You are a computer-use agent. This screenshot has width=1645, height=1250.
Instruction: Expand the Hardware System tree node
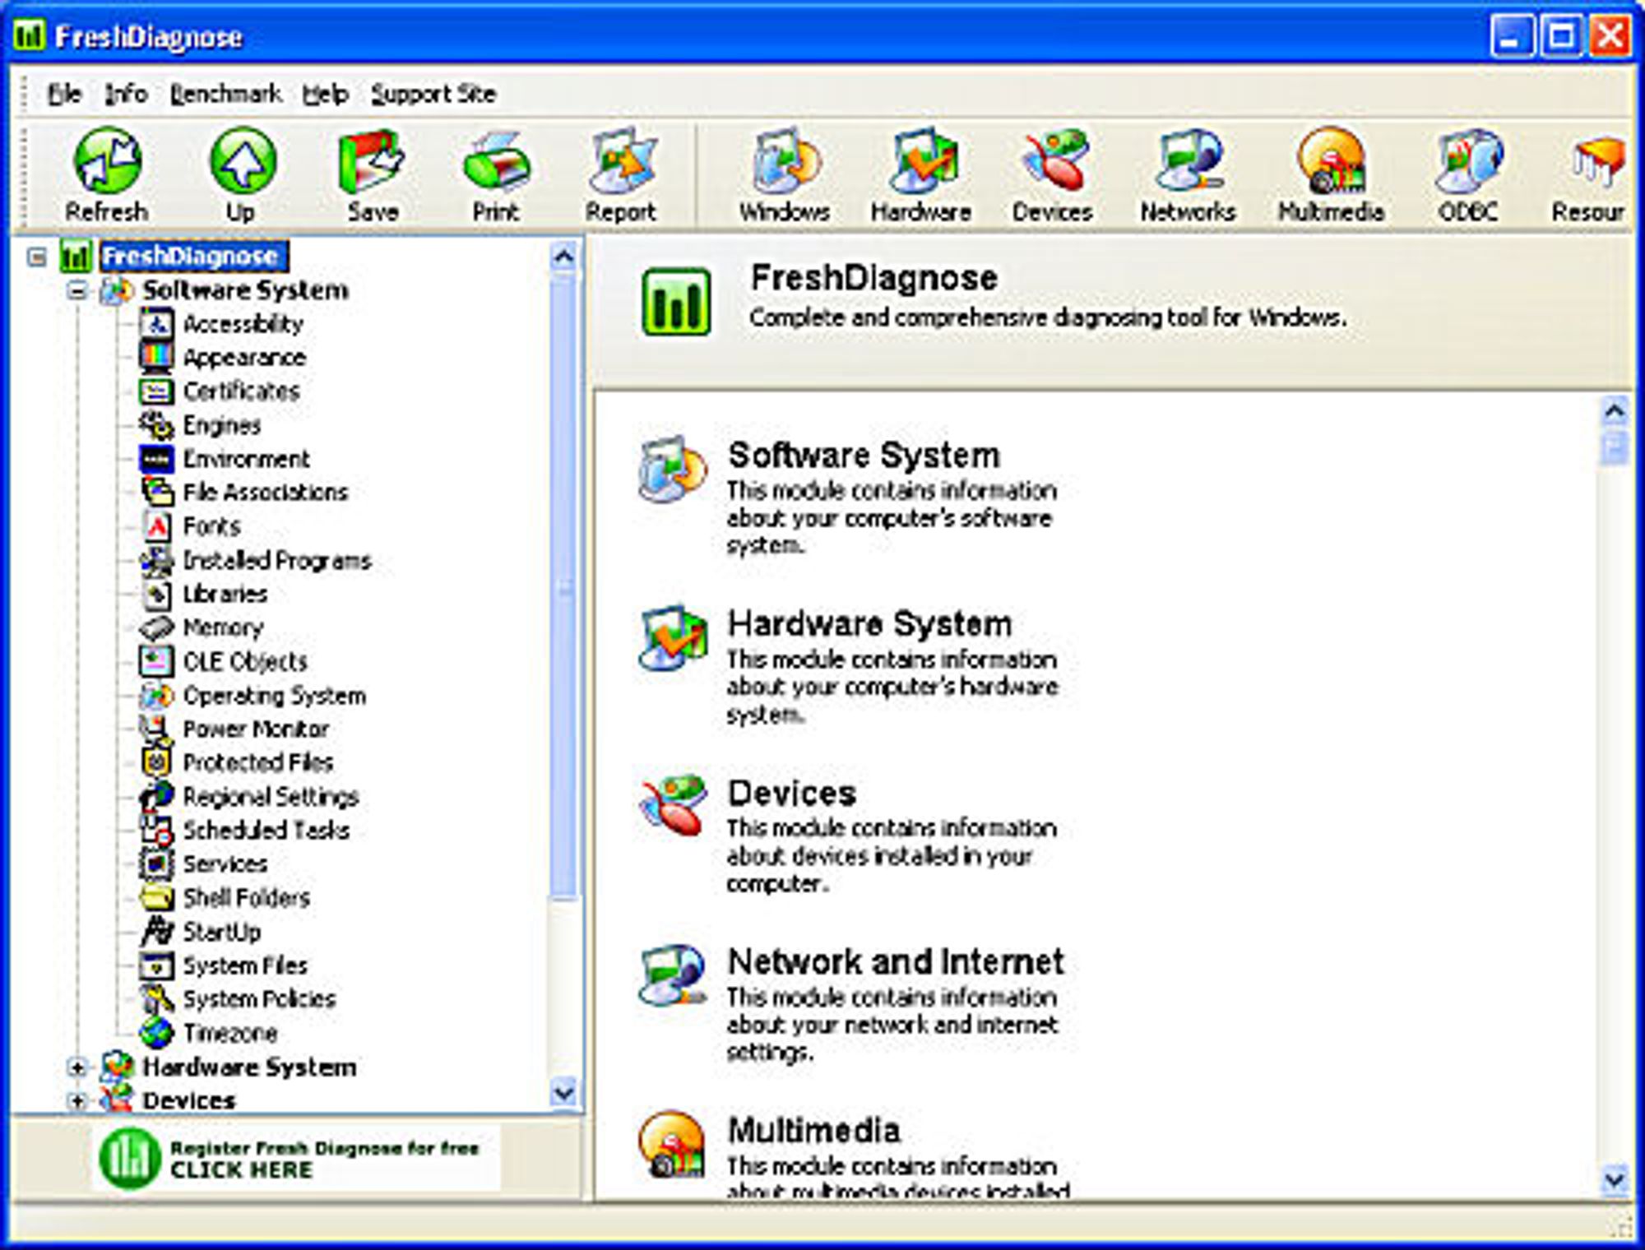(76, 1067)
